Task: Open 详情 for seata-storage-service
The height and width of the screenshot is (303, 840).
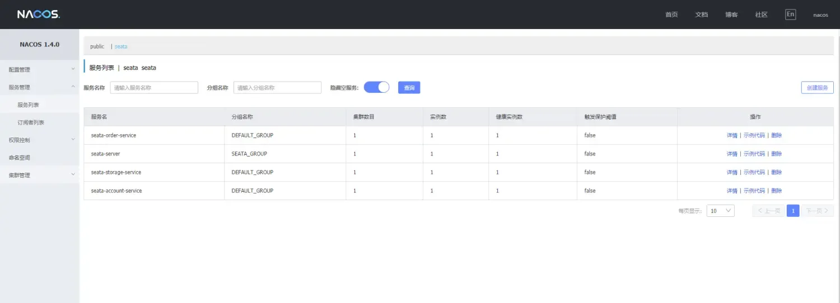Action: [x=732, y=172]
